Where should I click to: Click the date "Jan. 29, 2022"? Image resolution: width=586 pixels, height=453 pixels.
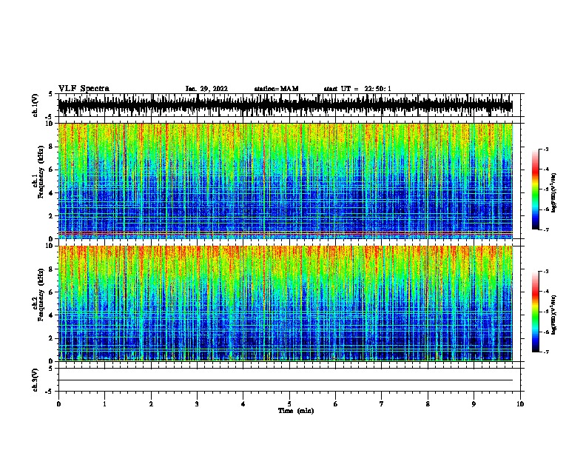[x=206, y=89]
